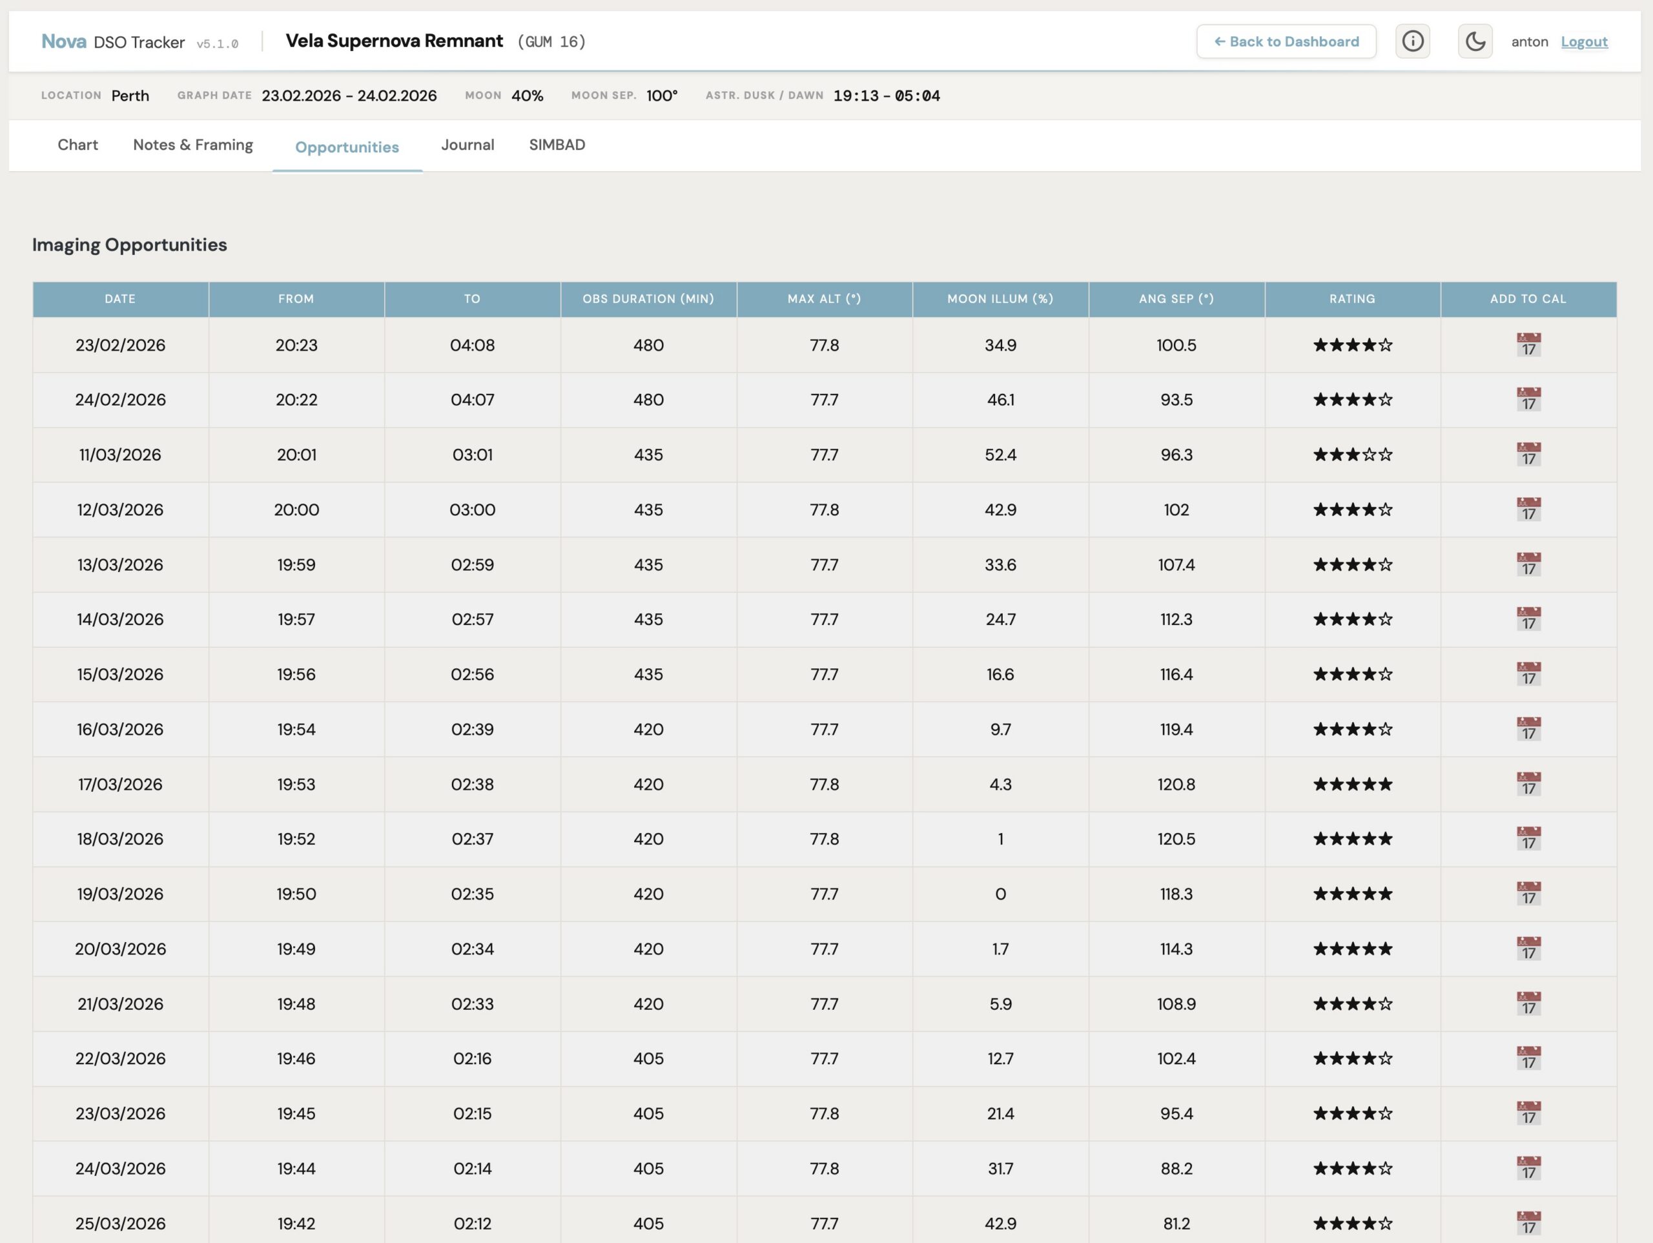
Task: Click Back to Dashboard button
Action: 1286,42
